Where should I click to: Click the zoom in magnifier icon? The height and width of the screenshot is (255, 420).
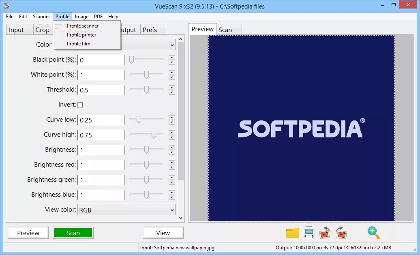tap(374, 233)
